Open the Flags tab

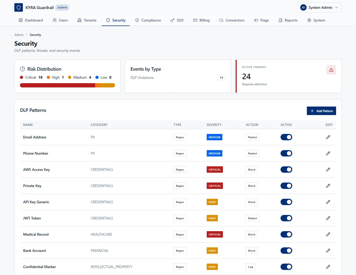coord(261,20)
